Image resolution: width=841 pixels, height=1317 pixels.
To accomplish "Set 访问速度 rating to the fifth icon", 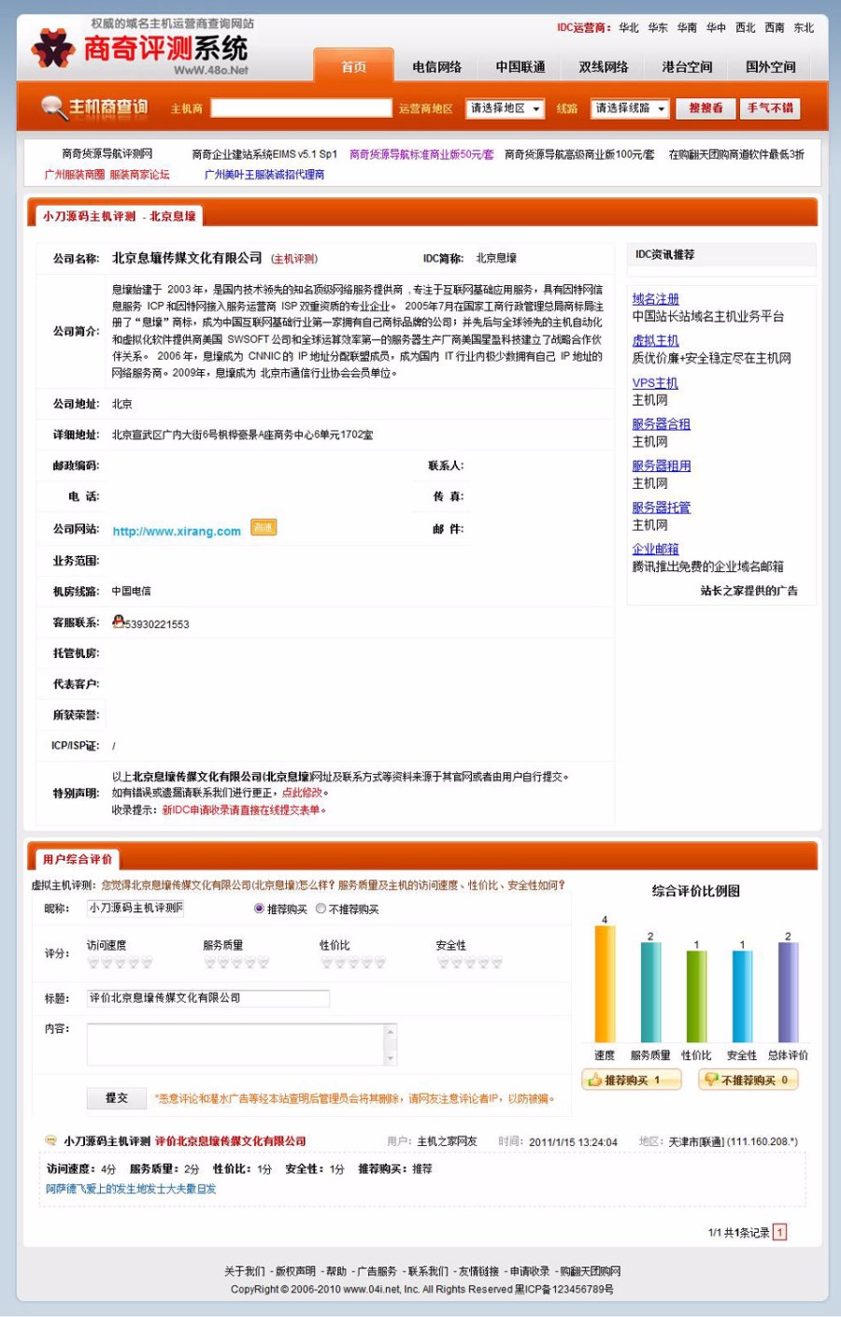I will tap(147, 963).
